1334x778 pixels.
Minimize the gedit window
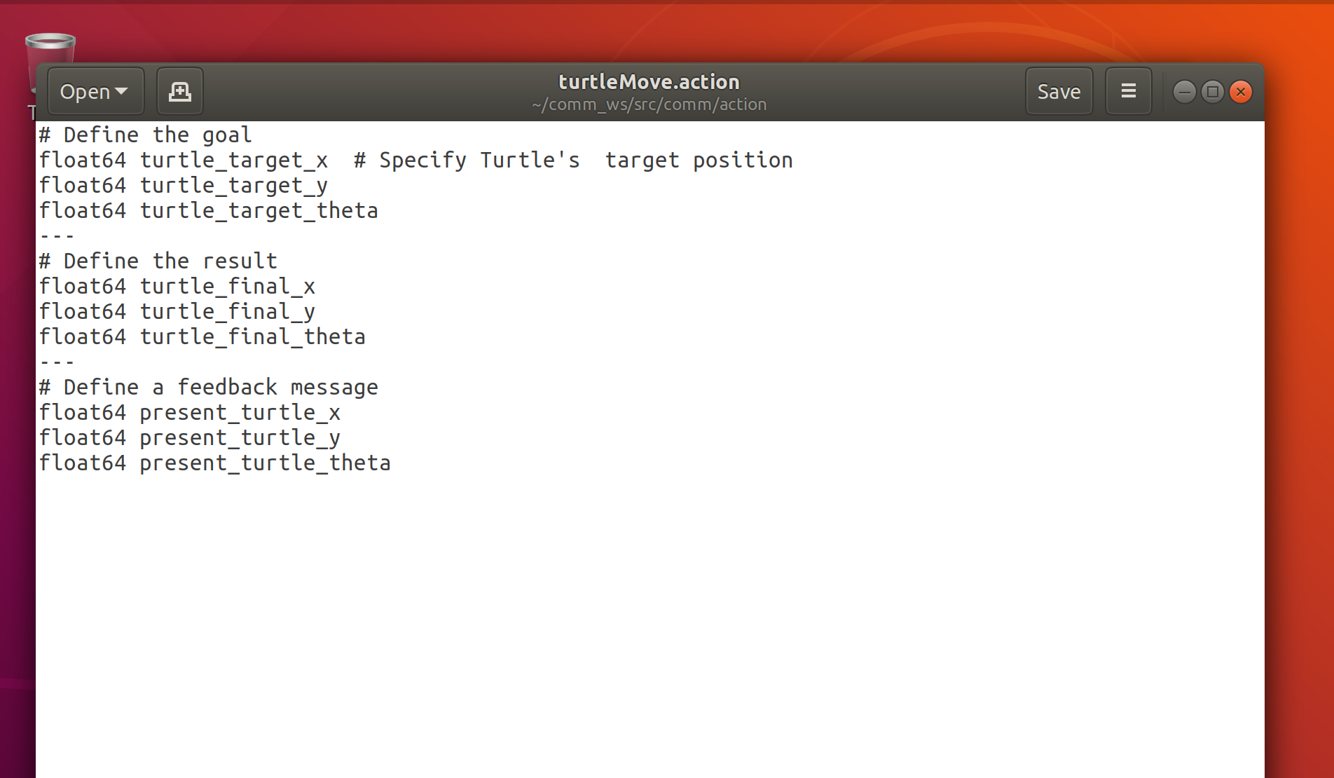[1184, 92]
